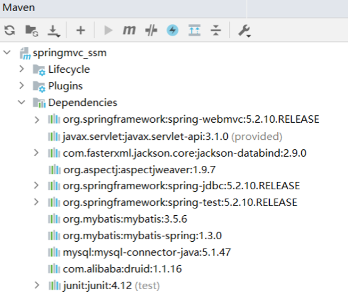Image resolution: width=348 pixels, height=296 pixels.
Task: Collapse all tree nodes icon
Action: point(216,30)
